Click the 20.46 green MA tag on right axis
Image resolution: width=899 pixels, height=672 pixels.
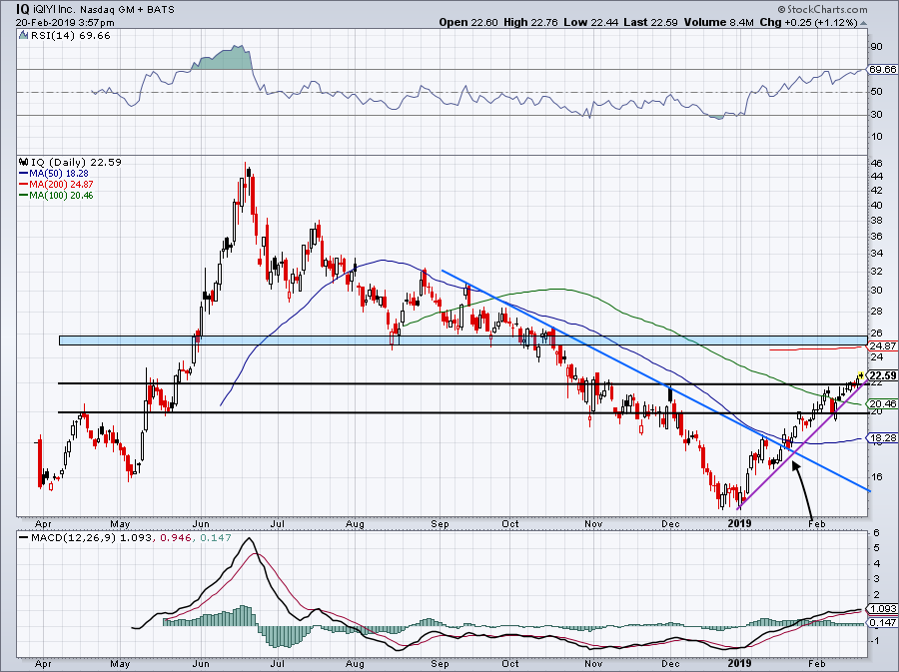(882, 403)
